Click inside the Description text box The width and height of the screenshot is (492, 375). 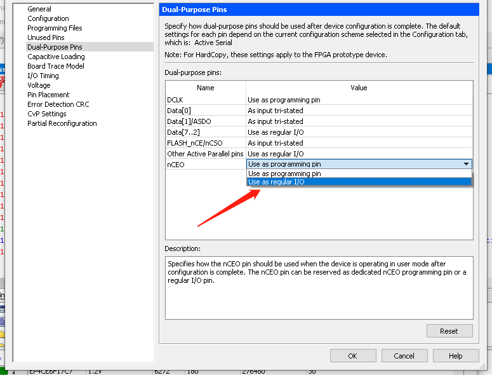[x=319, y=288]
